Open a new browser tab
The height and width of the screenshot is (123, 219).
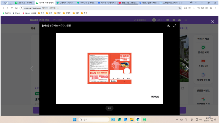pos(182,3)
